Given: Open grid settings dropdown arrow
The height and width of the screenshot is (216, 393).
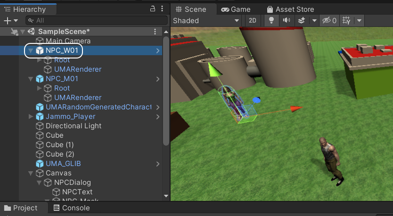Looking at the screenshot, I should tap(359, 21).
